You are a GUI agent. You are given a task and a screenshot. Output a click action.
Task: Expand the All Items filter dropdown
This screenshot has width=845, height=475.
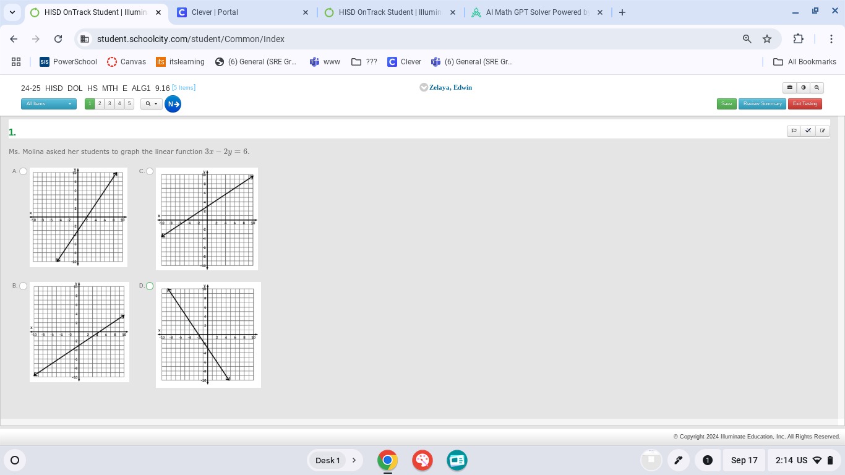point(49,104)
